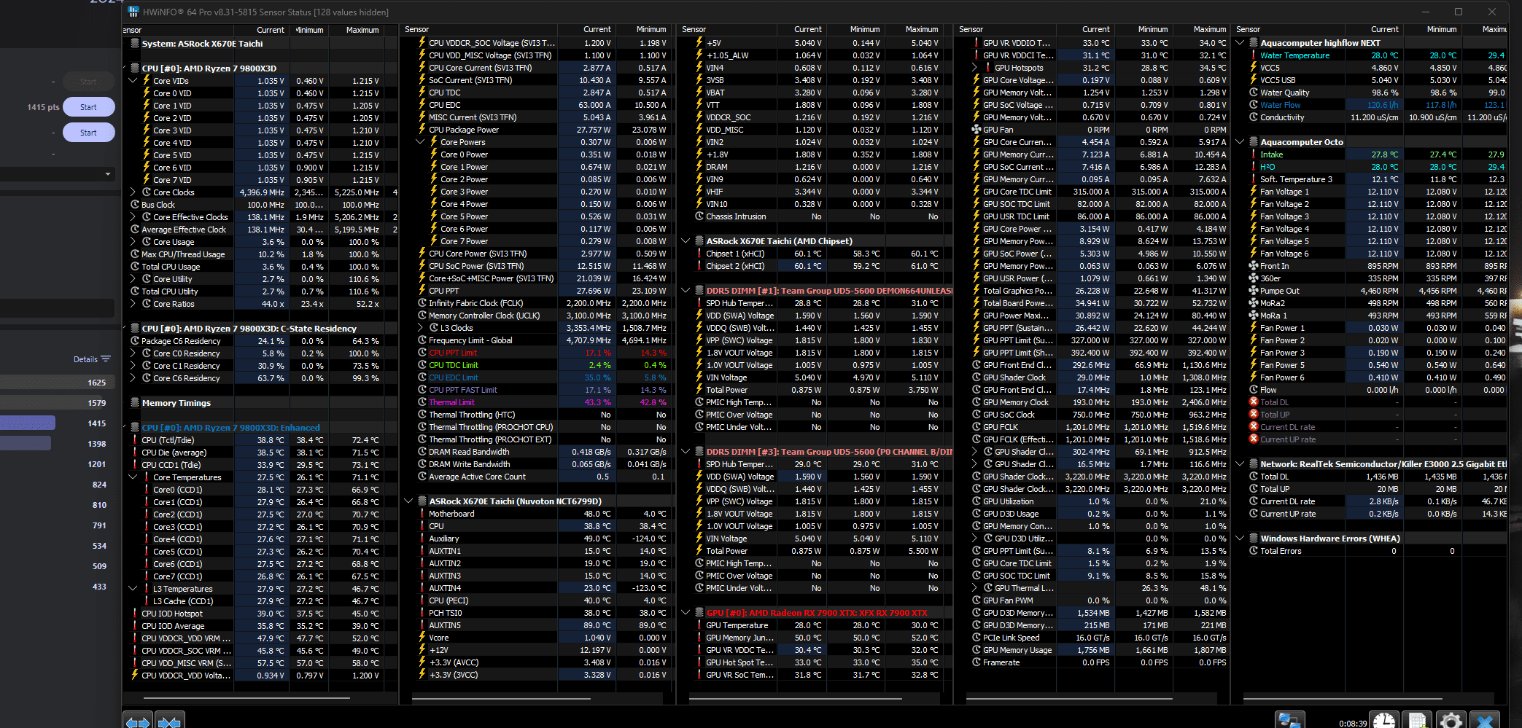Select the Motherboard temperature row
Image resolution: width=1522 pixels, height=728 pixels.
tap(543, 514)
